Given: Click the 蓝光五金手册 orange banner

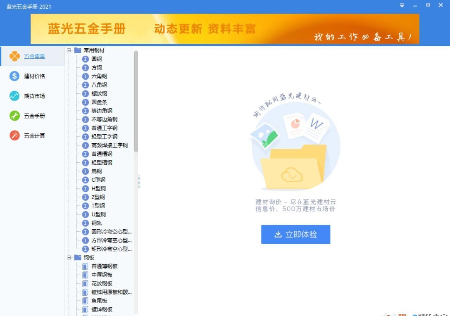Looking at the screenshot, I should point(225,29).
